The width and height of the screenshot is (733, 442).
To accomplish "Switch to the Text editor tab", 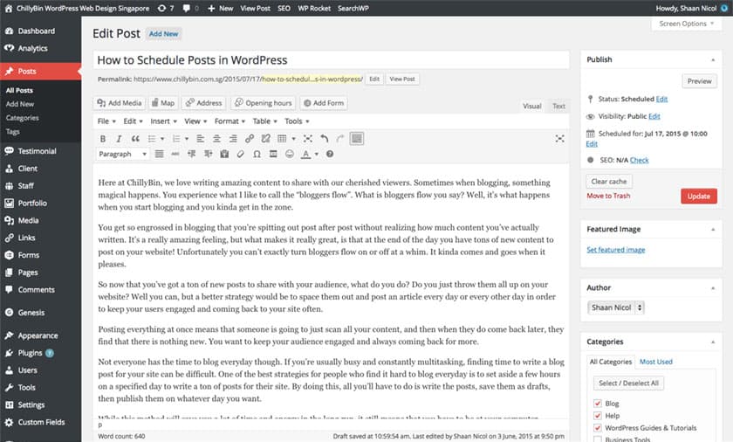I will click(x=558, y=107).
